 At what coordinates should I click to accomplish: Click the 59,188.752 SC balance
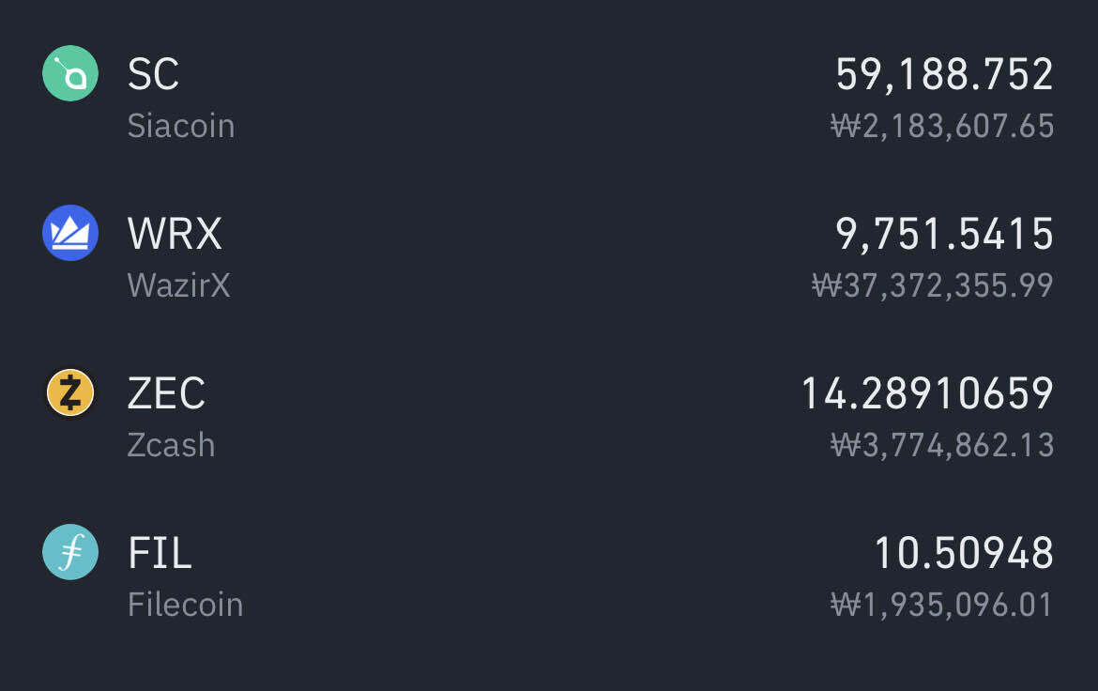[944, 74]
